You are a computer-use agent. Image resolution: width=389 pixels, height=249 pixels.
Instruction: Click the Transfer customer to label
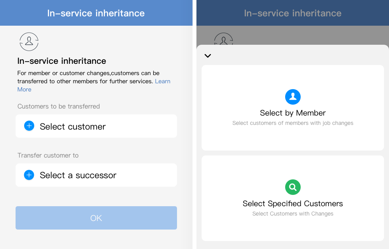tap(48, 156)
